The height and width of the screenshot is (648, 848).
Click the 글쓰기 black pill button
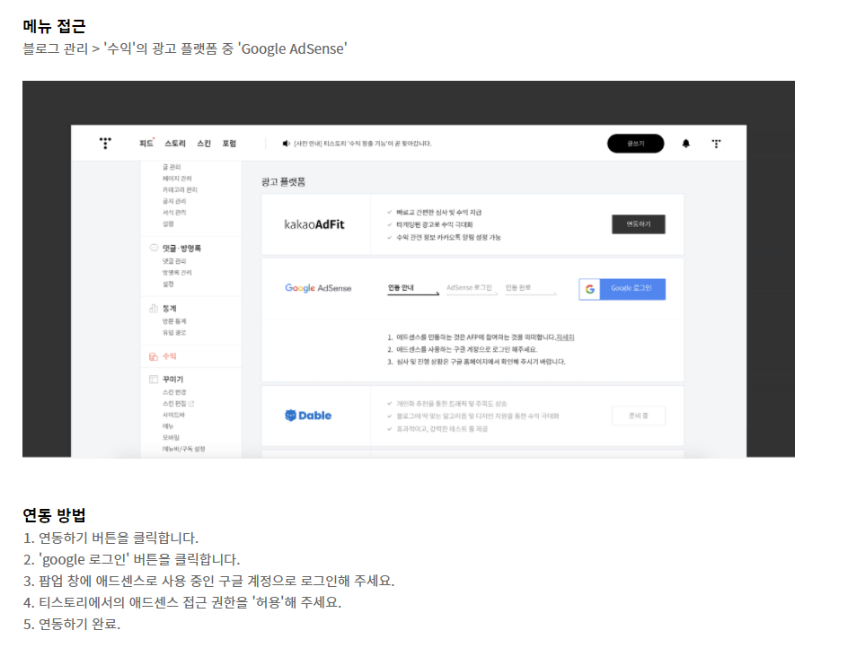pos(635,144)
